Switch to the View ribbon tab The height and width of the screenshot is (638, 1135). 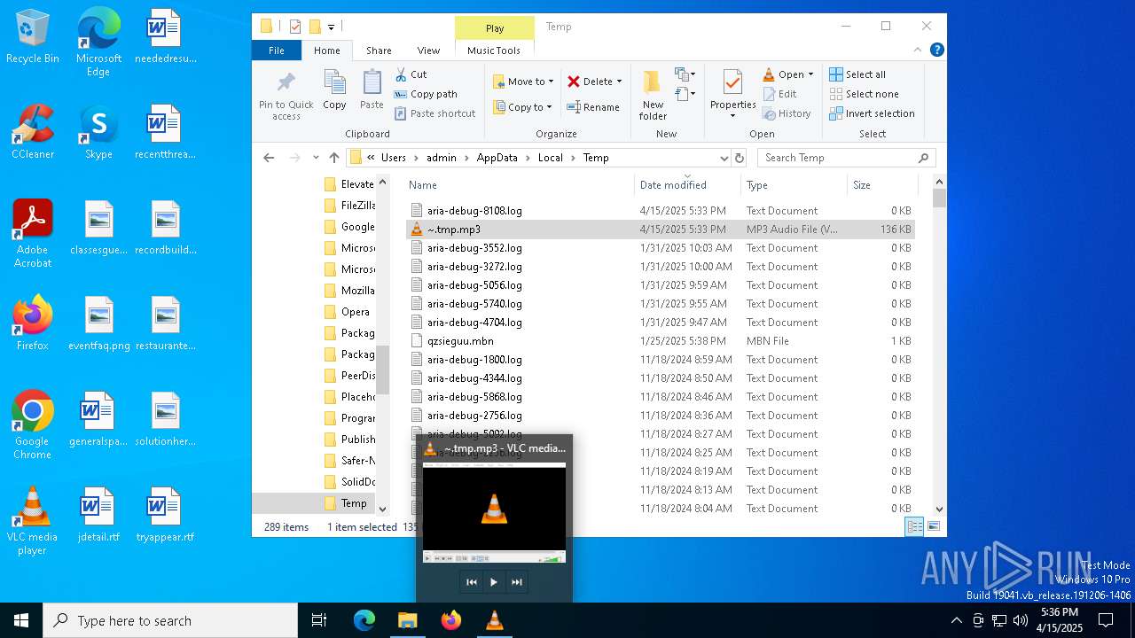(x=428, y=51)
